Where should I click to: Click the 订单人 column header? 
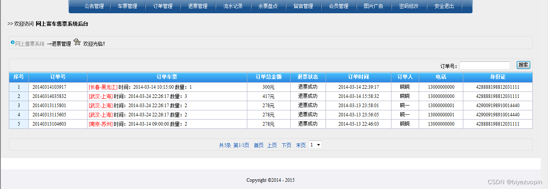[x=405, y=77]
